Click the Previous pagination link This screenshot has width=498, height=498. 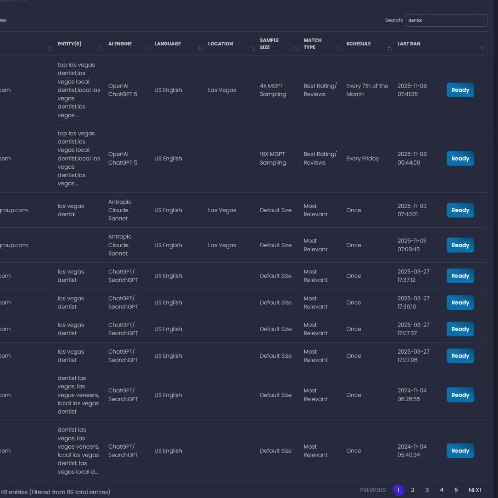tap(373, 490)
